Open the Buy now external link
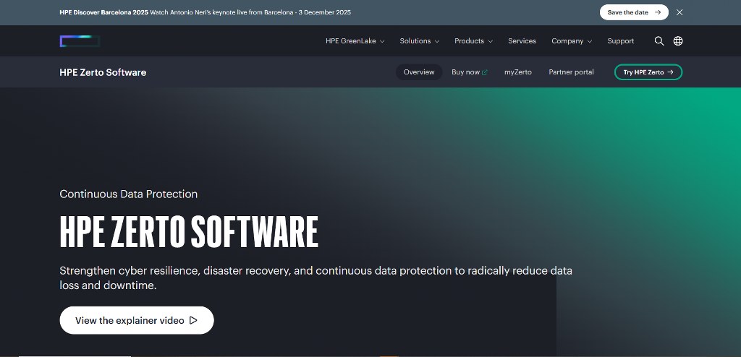This screenshot has height=357, width=741. click(x=469, y=72)
